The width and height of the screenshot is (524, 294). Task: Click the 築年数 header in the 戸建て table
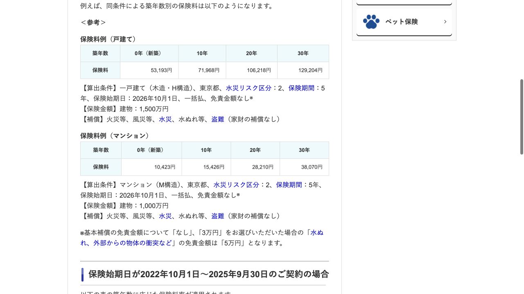[100, 53]
